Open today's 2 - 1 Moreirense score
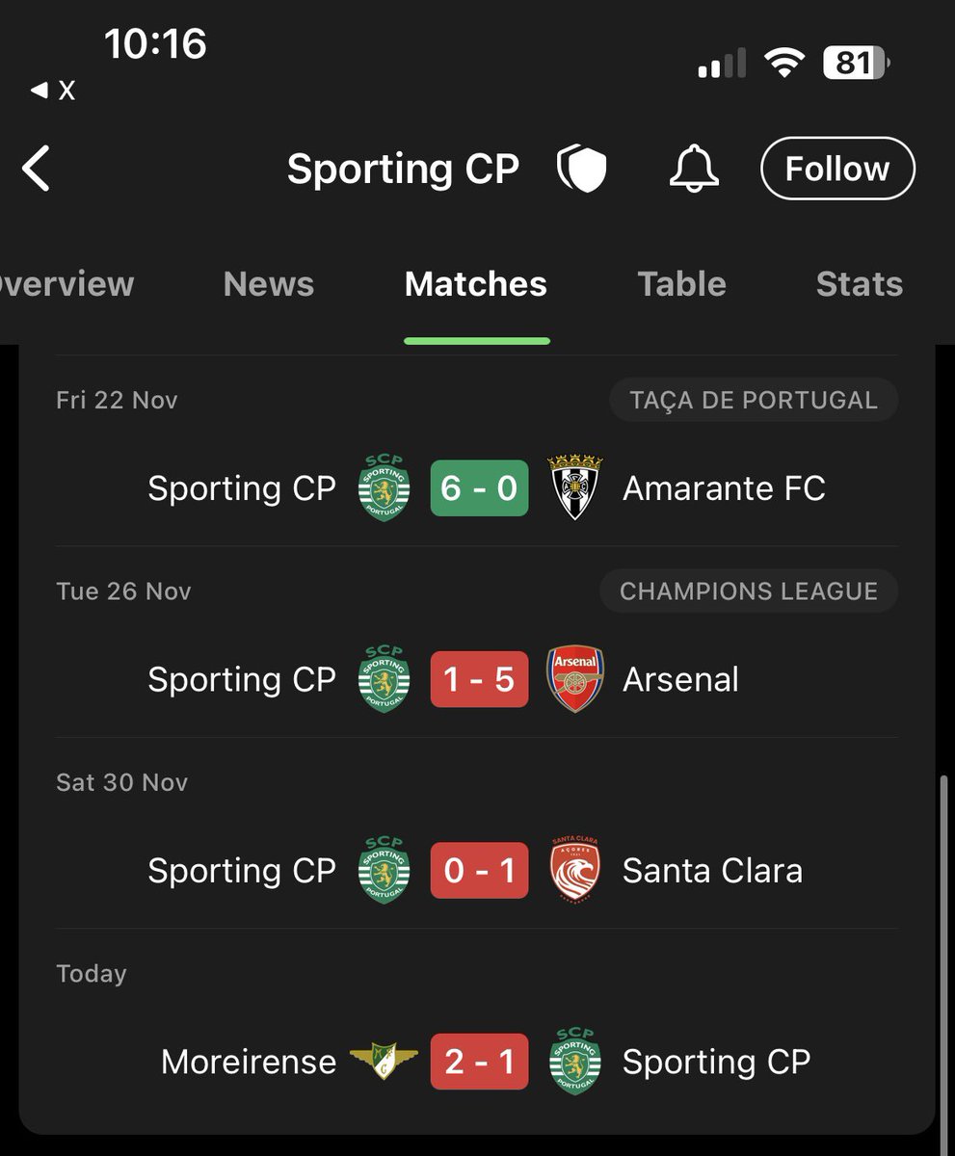The image size is (955, 1156). coord(479,1062)
